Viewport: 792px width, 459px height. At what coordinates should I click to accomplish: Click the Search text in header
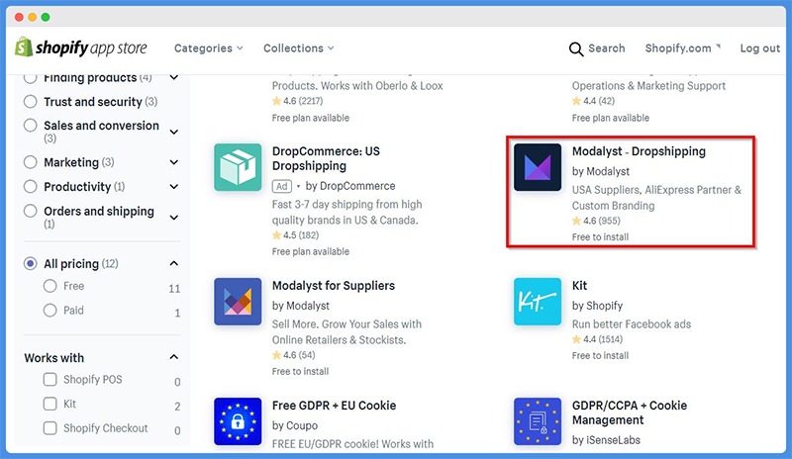(x=607, y=48)
